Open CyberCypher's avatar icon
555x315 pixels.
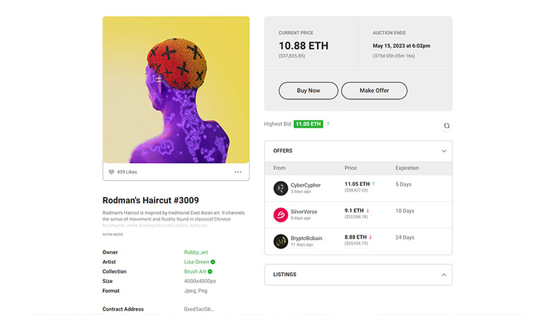[x=281, y=188]
